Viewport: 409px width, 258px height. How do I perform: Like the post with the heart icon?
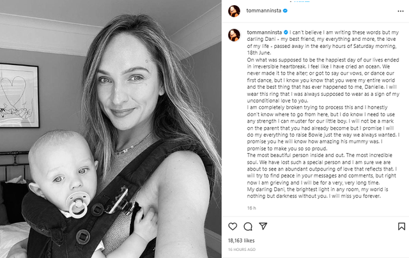(x=233, y=226)
